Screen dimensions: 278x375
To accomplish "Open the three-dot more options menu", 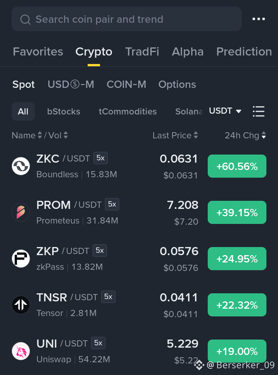I will [259, 19].
